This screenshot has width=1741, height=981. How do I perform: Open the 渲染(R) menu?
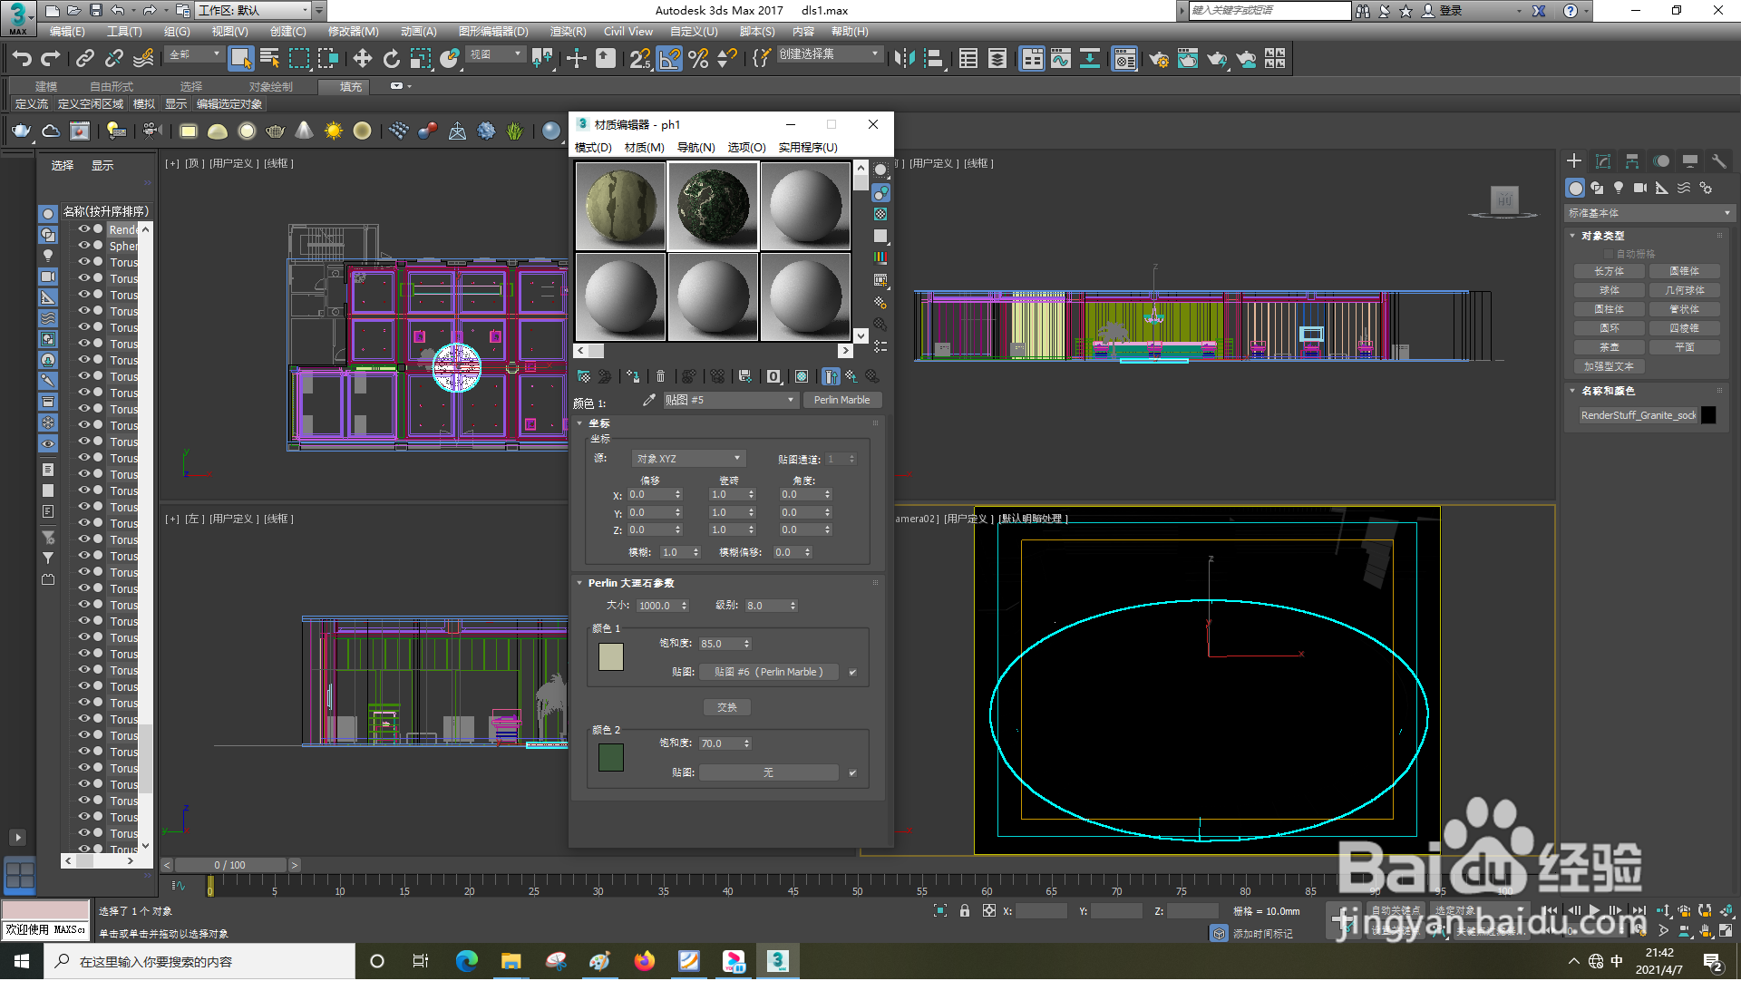[x=568, y=32]
